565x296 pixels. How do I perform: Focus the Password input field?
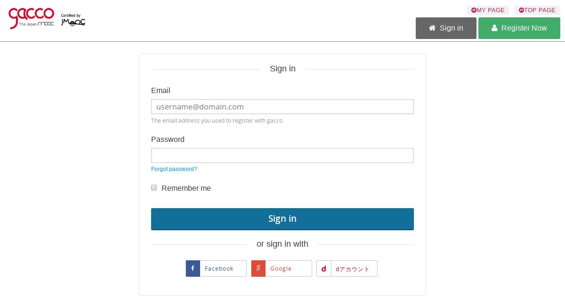click(x=282, y=156)
